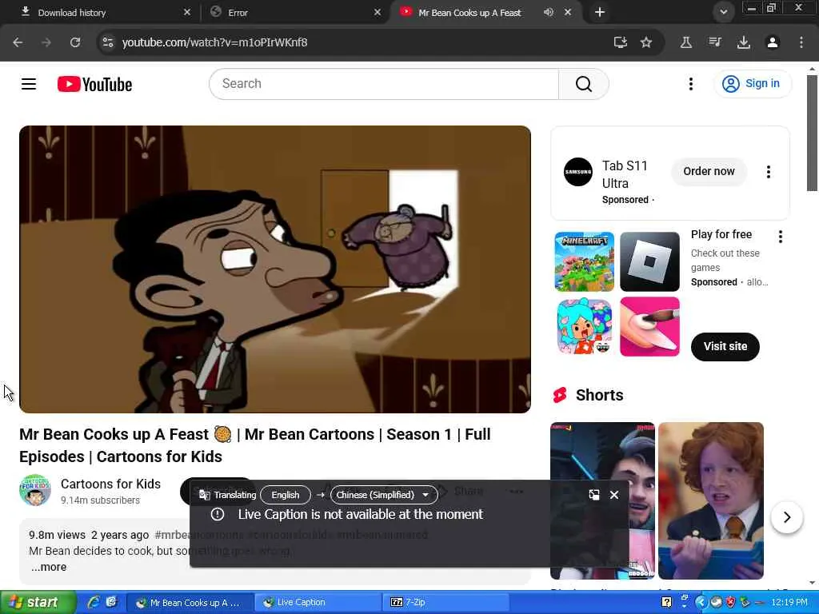Screen dimensions: 819x614
Task: Mute the Mr Bean tab speaker icon
Action: point(549,12)
